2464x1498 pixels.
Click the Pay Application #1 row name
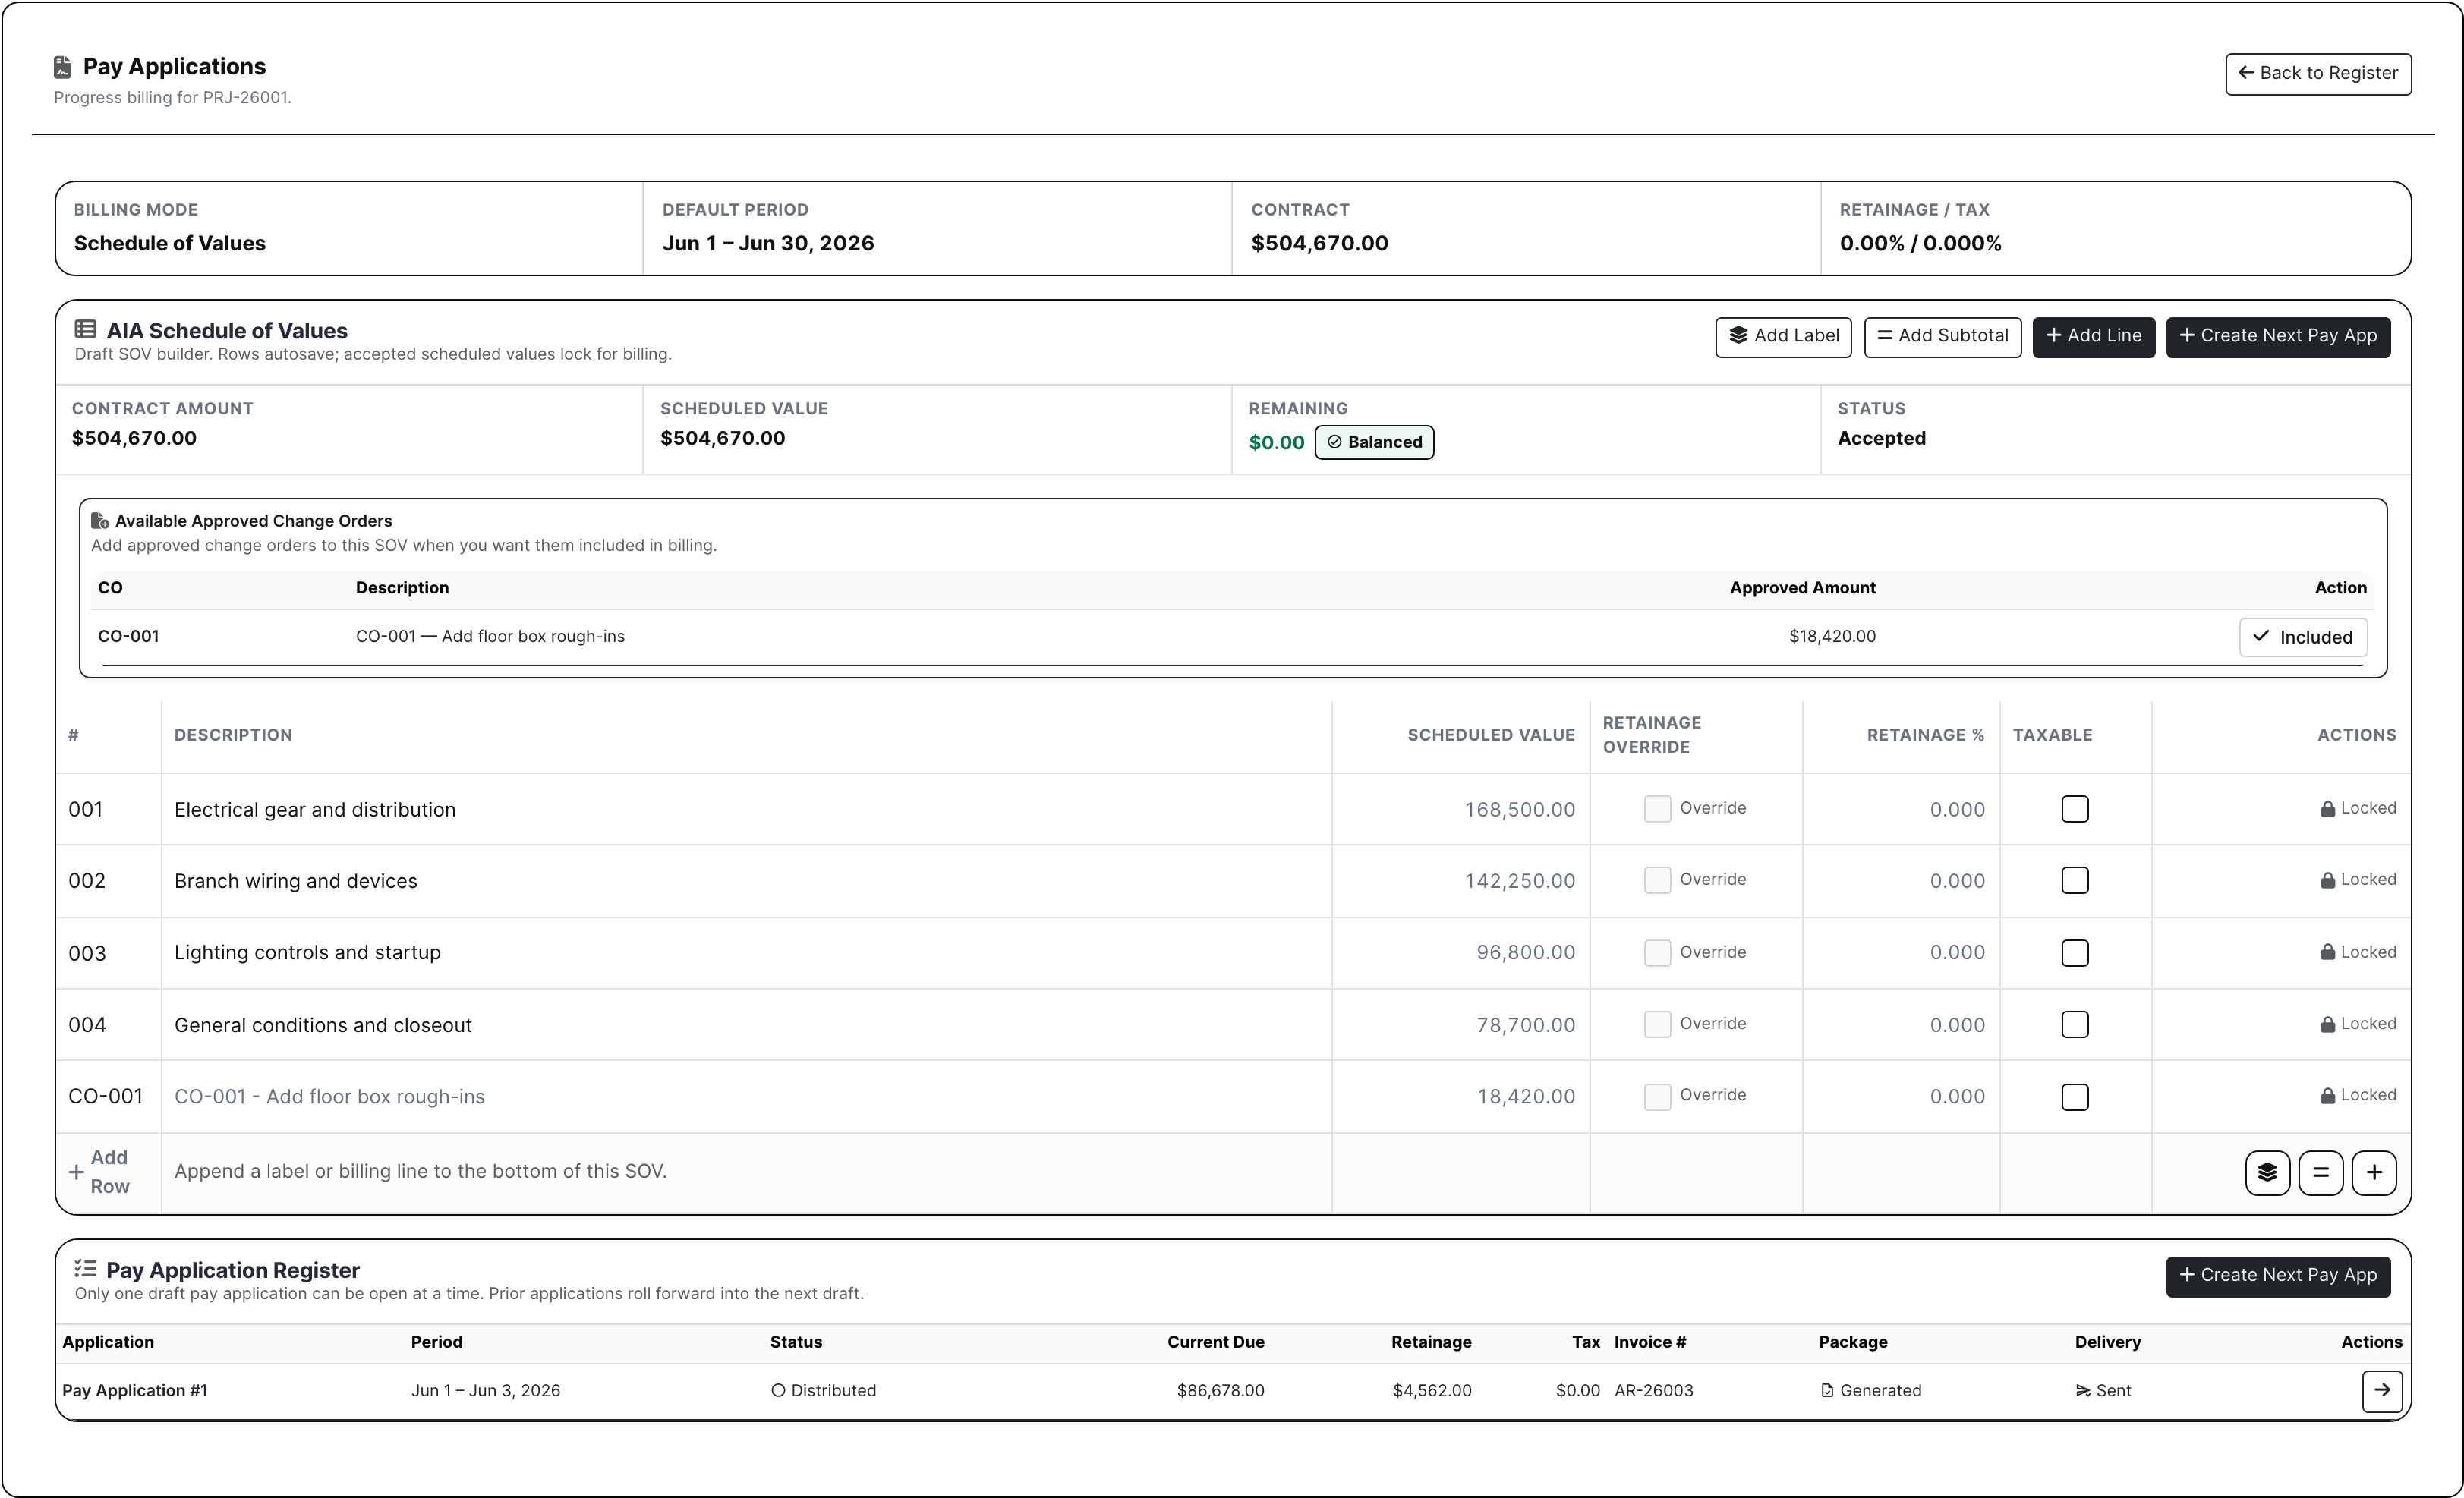(135, 1390)
